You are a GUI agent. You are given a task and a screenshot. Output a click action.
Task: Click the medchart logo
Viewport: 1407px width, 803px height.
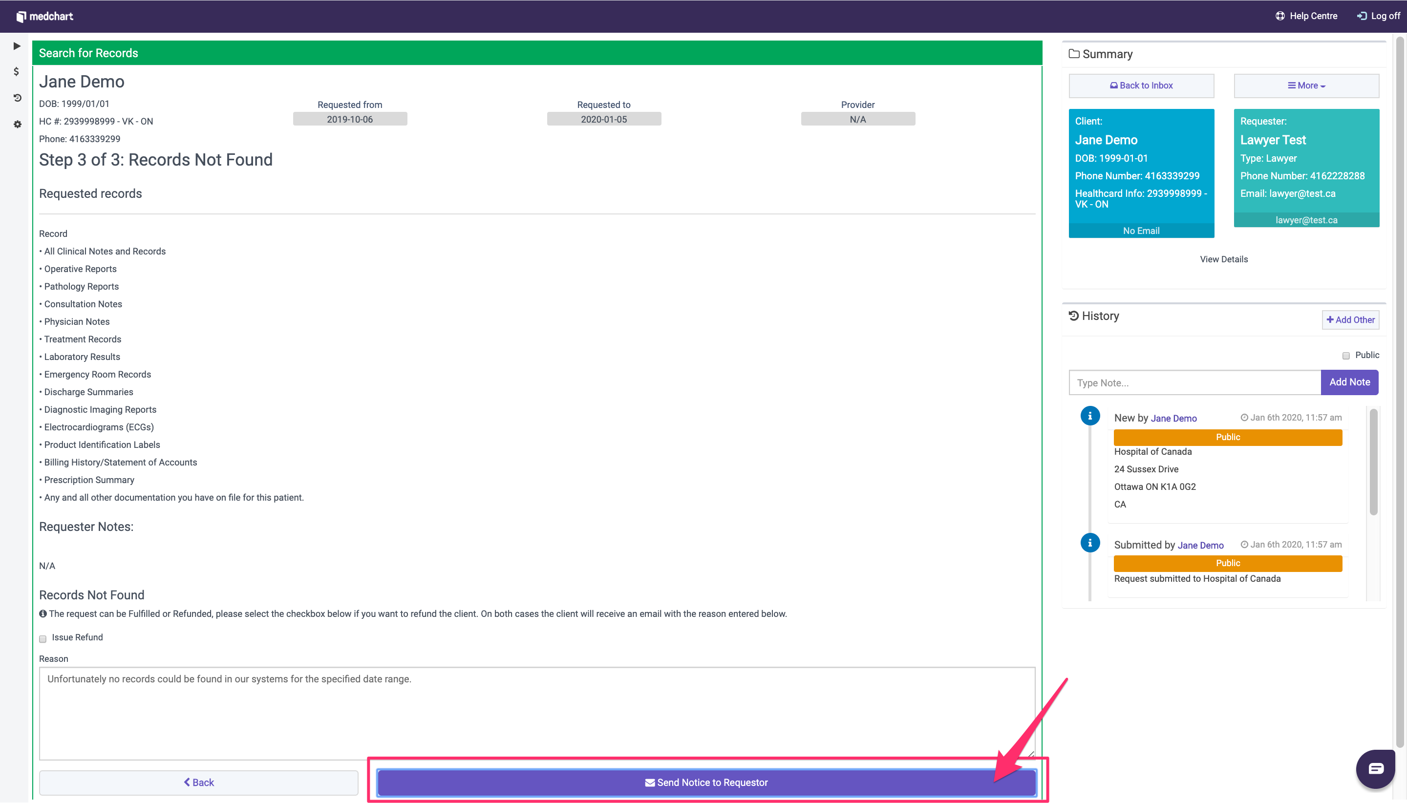point(44,16)
